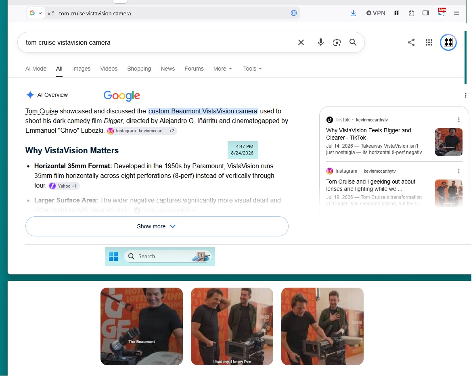Expand AI Overview with Show more

tap(157, 226)
